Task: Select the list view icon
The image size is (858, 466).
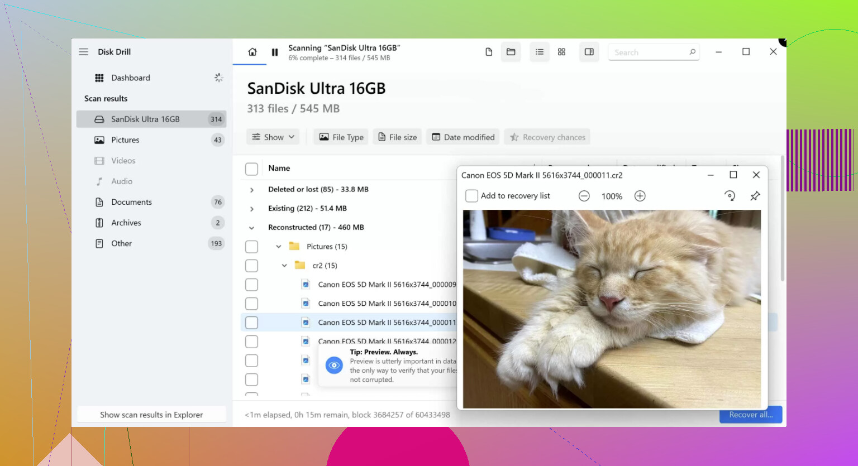Action: click(539, 52)
